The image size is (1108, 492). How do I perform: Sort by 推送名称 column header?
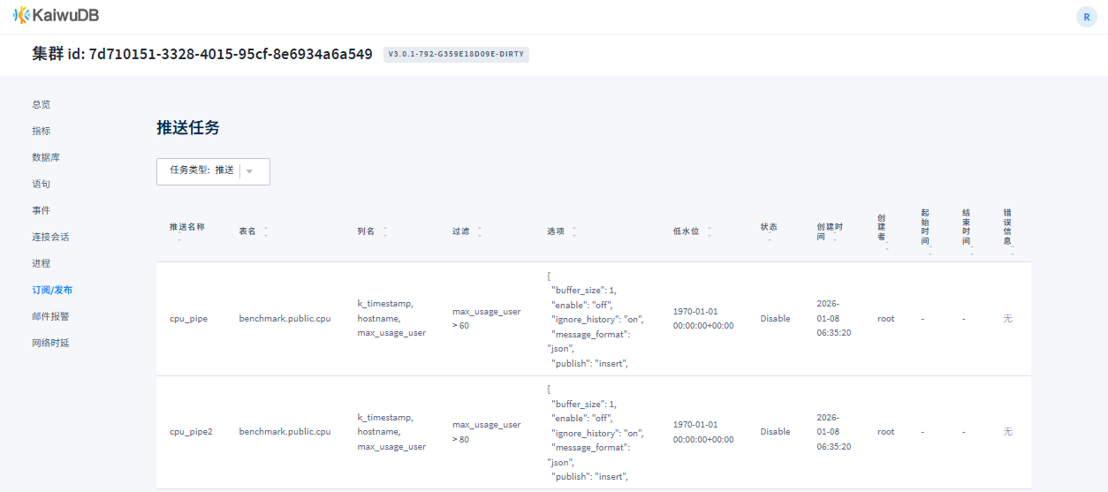[186, 227]
